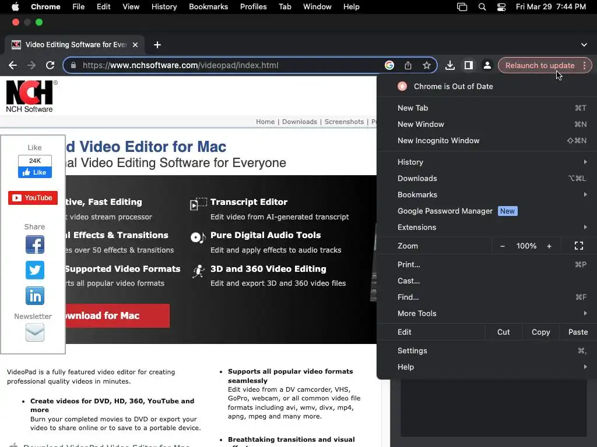Click Chrome is Out of Date notice

tap(487, 86)
